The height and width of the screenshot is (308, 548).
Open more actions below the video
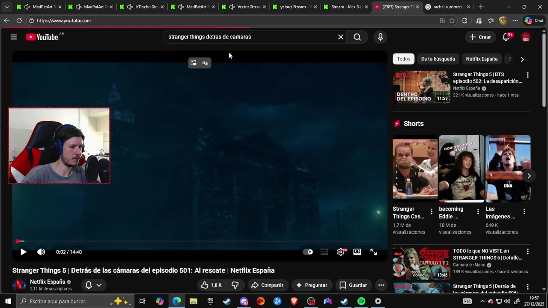pos(381,285)
